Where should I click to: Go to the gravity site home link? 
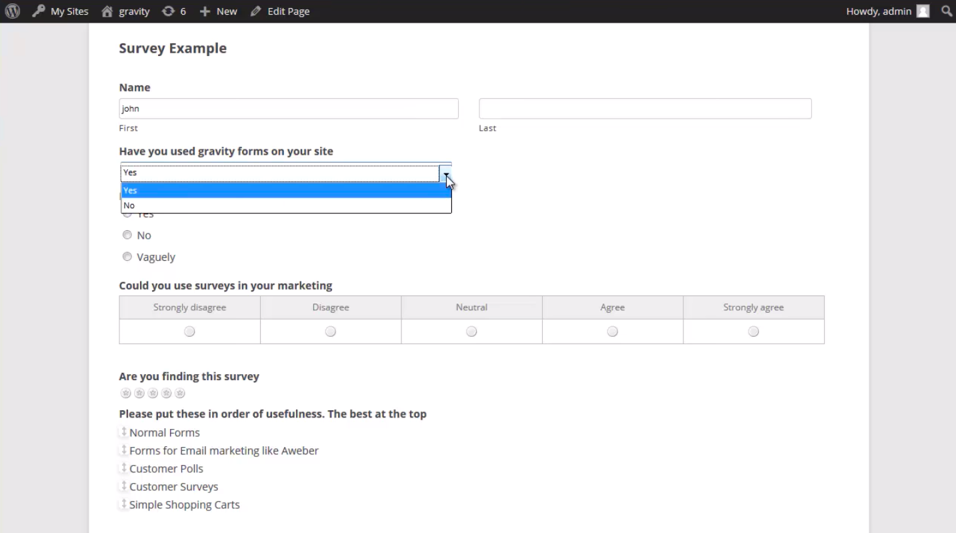[x=125, y=11]
